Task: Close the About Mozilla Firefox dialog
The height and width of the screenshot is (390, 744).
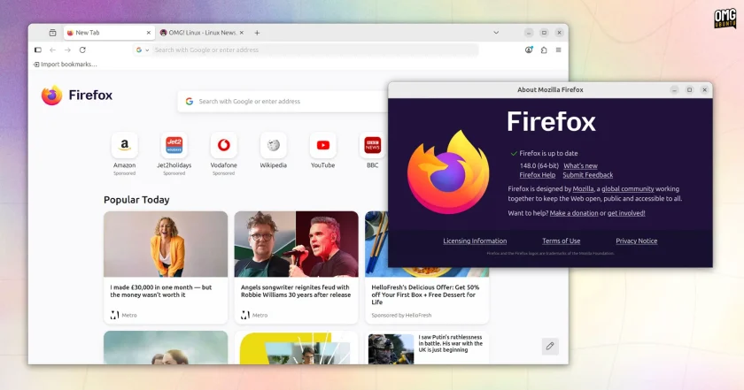Action: (705, 89)
